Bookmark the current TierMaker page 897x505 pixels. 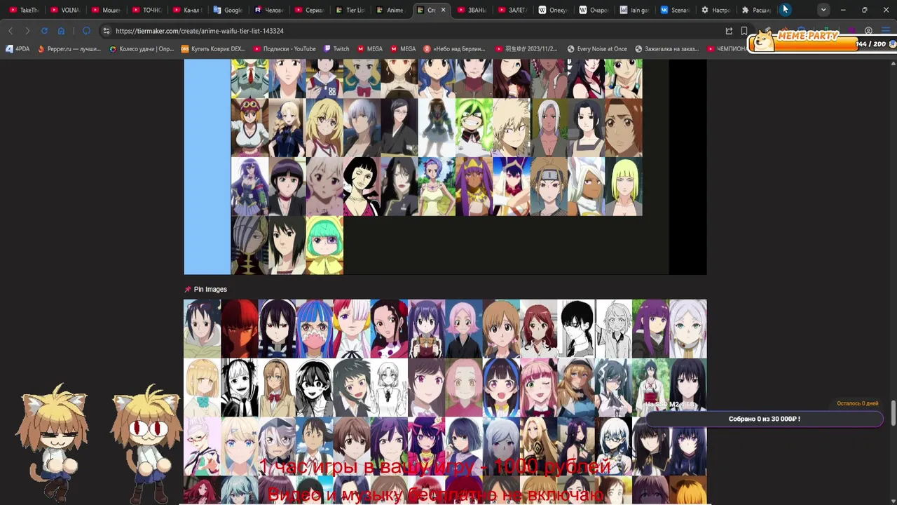pyautogui.click(x=744, y=31)
